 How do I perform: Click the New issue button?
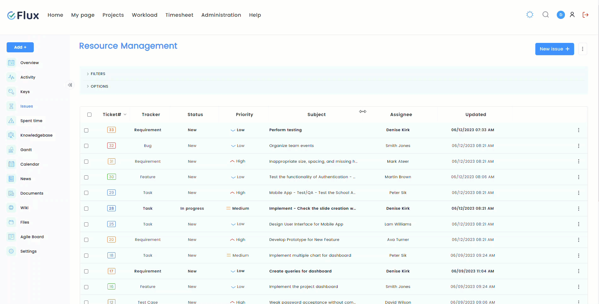pyautogui.click(x=554, y=49)
